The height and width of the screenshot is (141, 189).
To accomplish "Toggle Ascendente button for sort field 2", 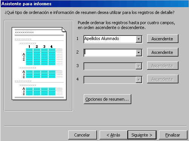I will [x=163, y=52].
